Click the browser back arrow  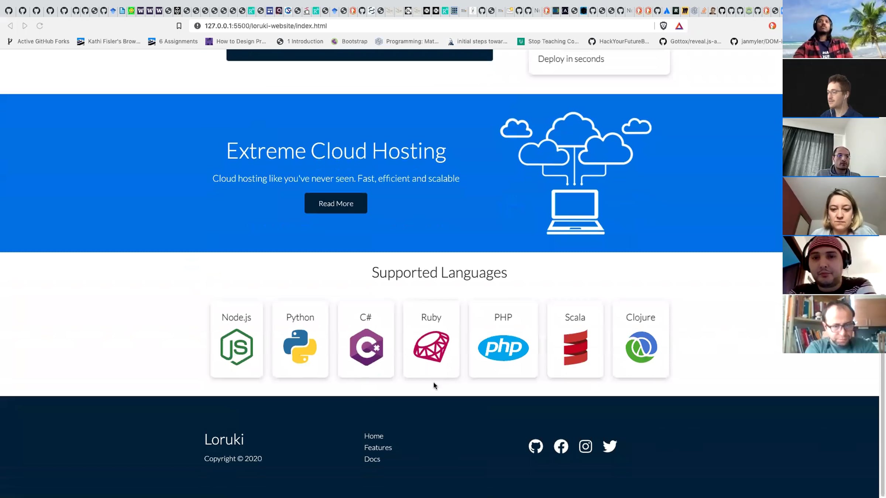point(10,26)
